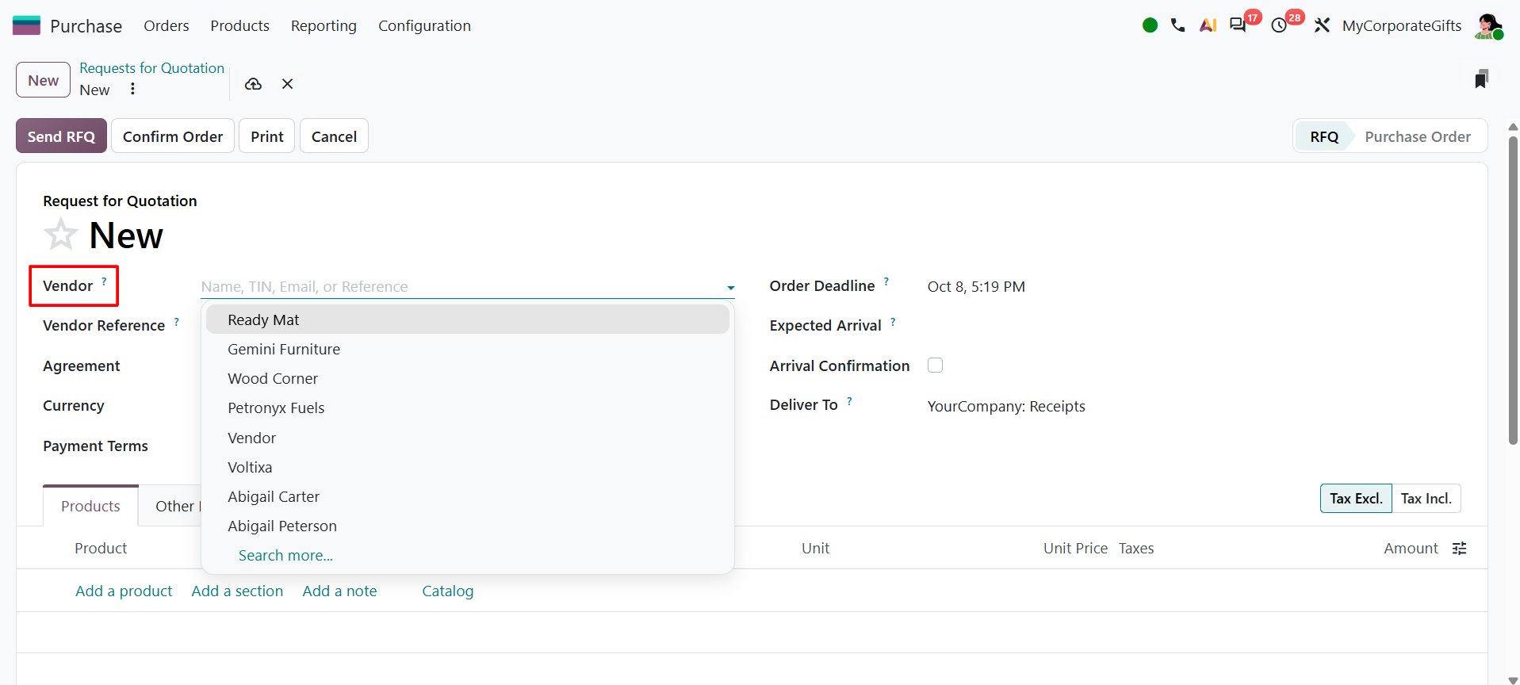Select Abigail Carter from the vendor list
This screenshot has height=685, width=1520.
click(467, 496)
